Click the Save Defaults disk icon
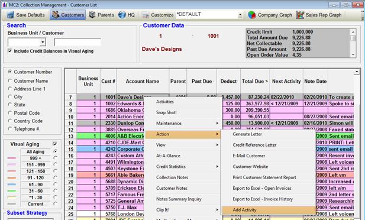This screenshot has width=365, height=220. point(10,15)
